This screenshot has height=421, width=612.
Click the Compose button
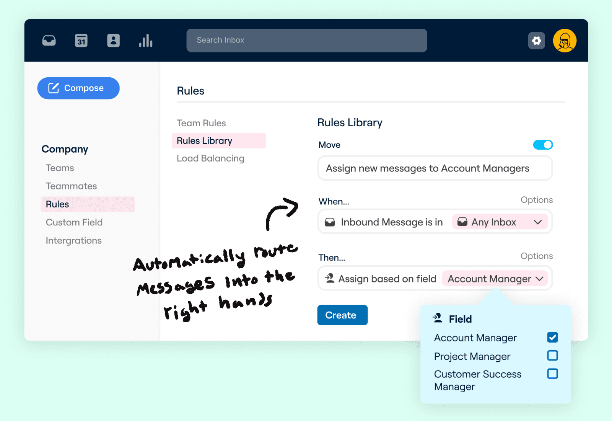pos(78,88)
